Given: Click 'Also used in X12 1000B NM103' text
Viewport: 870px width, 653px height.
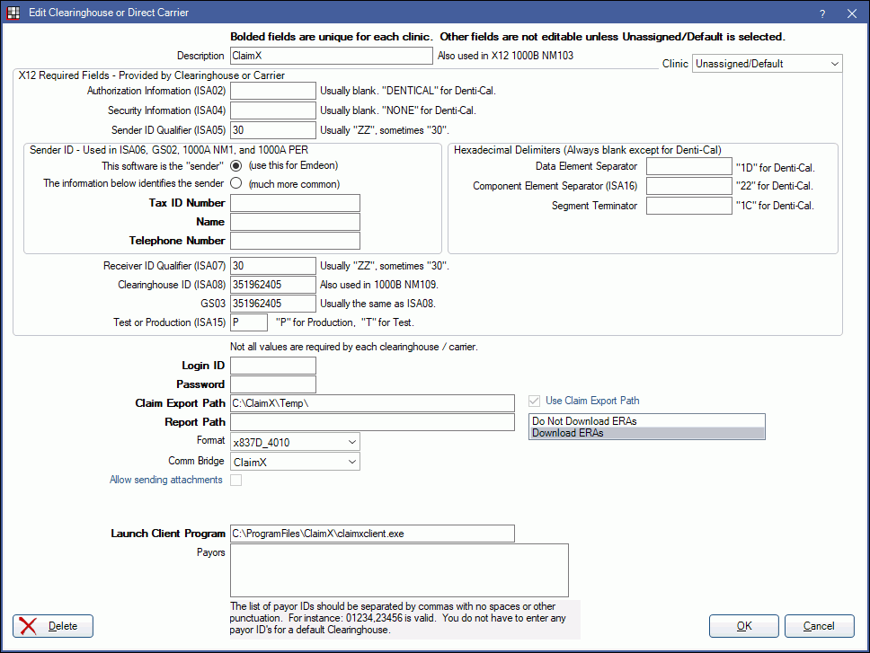Looking at the screenshot, I should pyautogui.click(x=505, y=56).
